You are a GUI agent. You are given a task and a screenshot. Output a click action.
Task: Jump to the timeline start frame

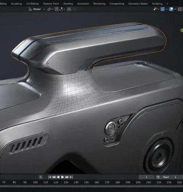point(50,177)
